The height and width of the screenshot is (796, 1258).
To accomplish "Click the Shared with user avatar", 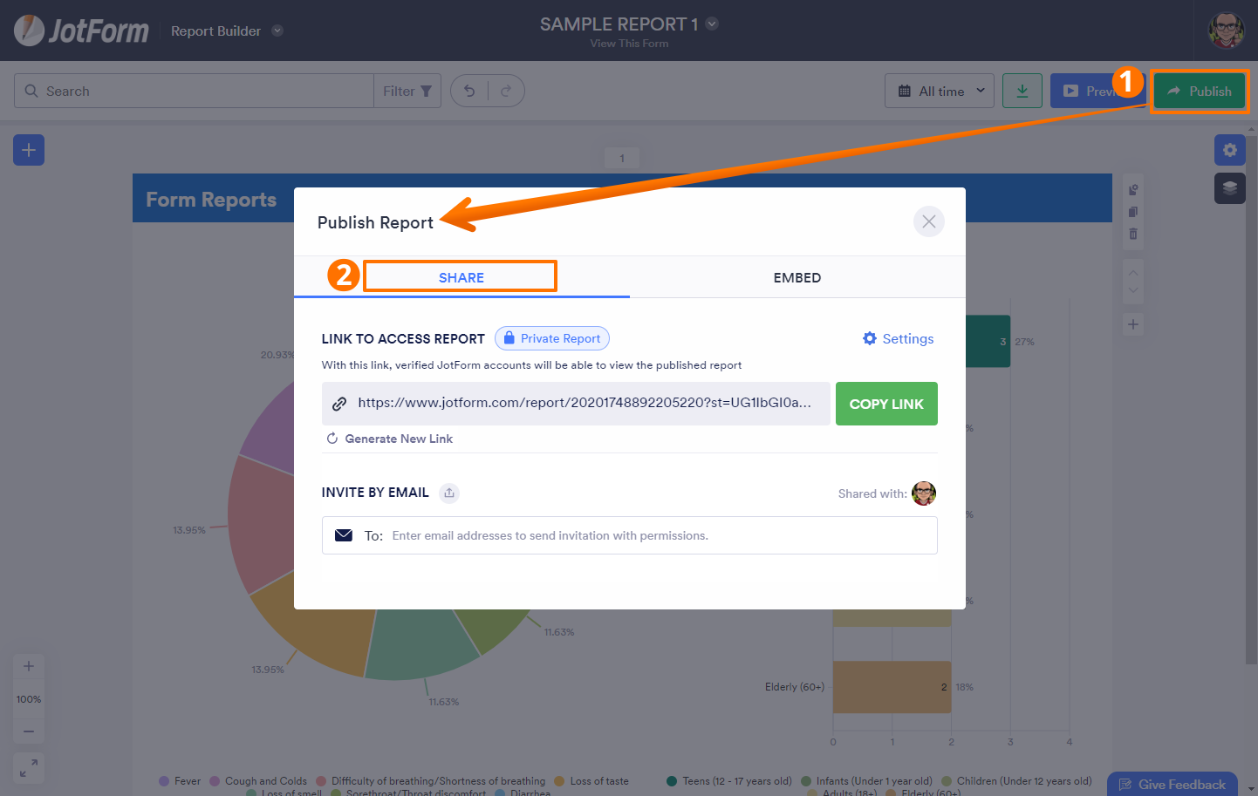I will (924, 493).
